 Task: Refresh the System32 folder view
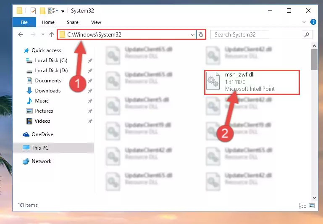(201, 35)
